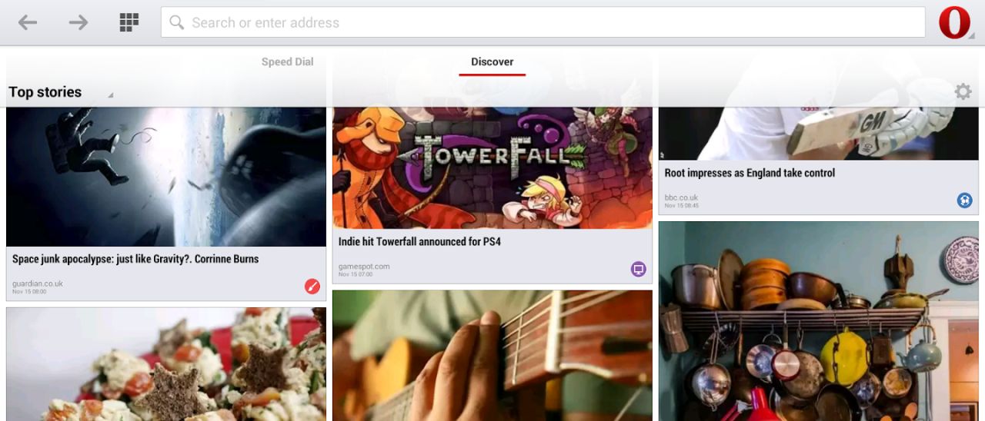Screen dimensions: 985x421
Task: Open the astronaut Gravity image
Action: (x=166, y=177)
